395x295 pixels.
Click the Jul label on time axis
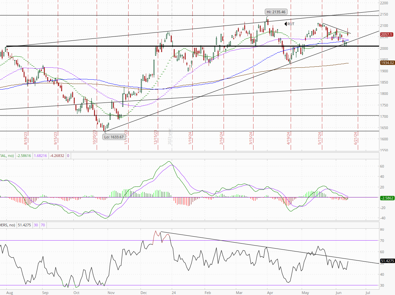368,293
